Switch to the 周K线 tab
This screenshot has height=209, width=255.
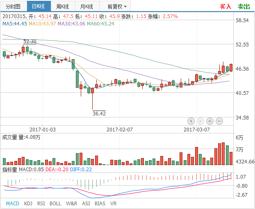click(x=63, y=7)
